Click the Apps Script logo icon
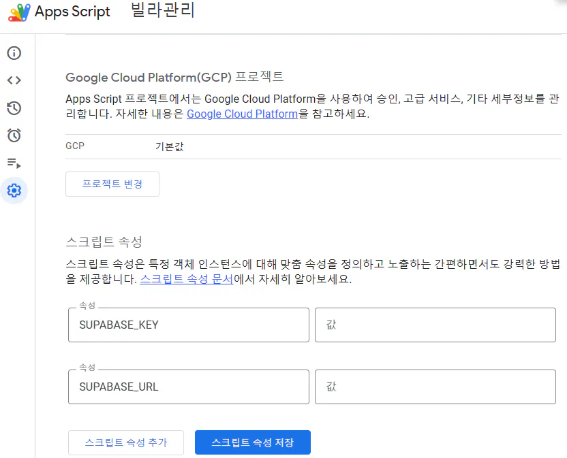Image resolution: width=567 pixels, height=458 pixels. click(19, 12)
